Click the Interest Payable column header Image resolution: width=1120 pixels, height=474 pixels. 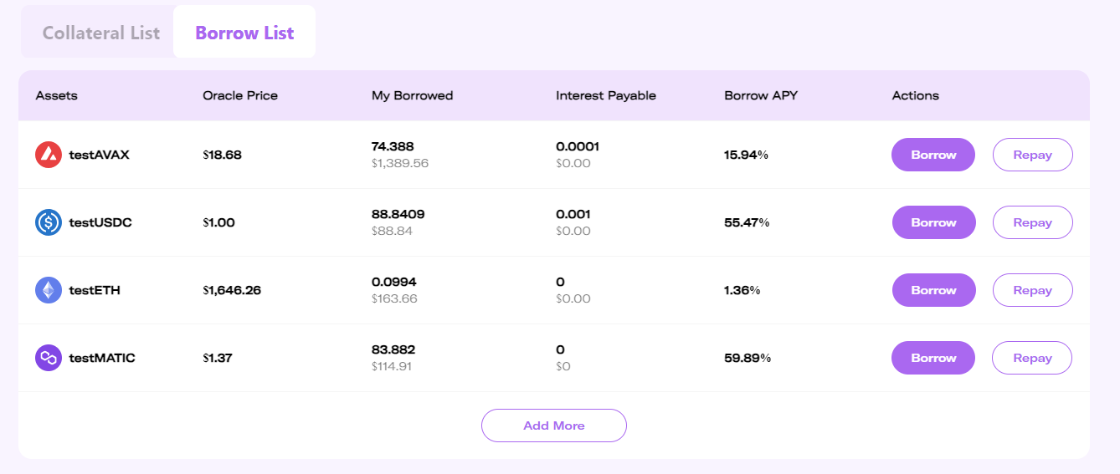[606, 95]
